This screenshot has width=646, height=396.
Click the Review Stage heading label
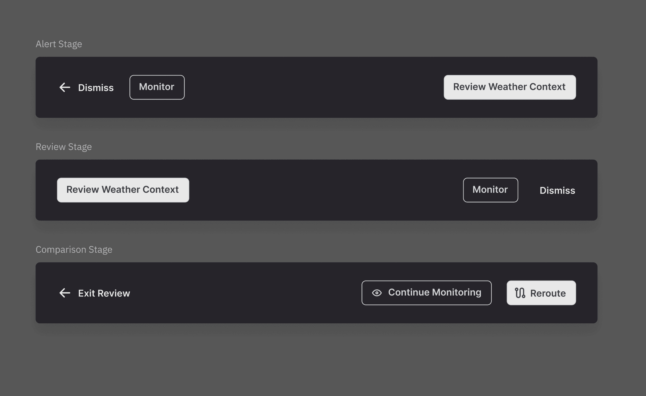pos(64,147)
